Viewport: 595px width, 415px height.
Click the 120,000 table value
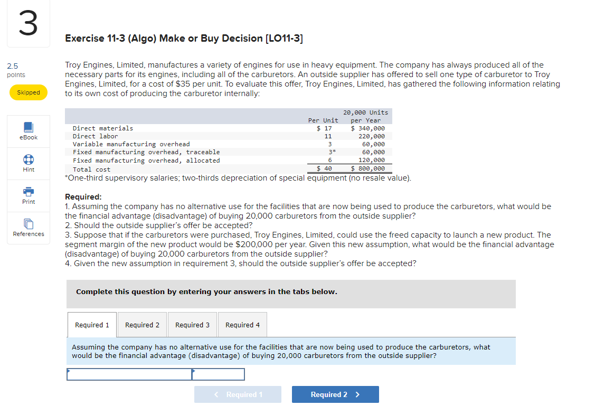pyautogui.click(x=372, y=160)
